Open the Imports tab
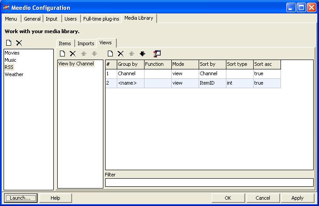319x206 pixels. point(85,43)
